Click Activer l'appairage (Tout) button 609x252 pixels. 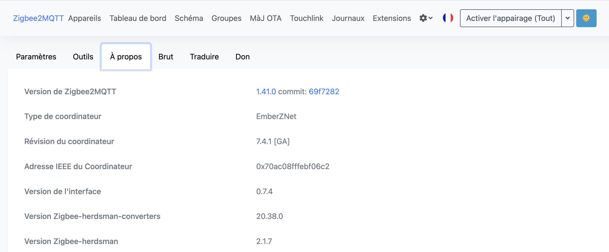click(x=510, y=18)
